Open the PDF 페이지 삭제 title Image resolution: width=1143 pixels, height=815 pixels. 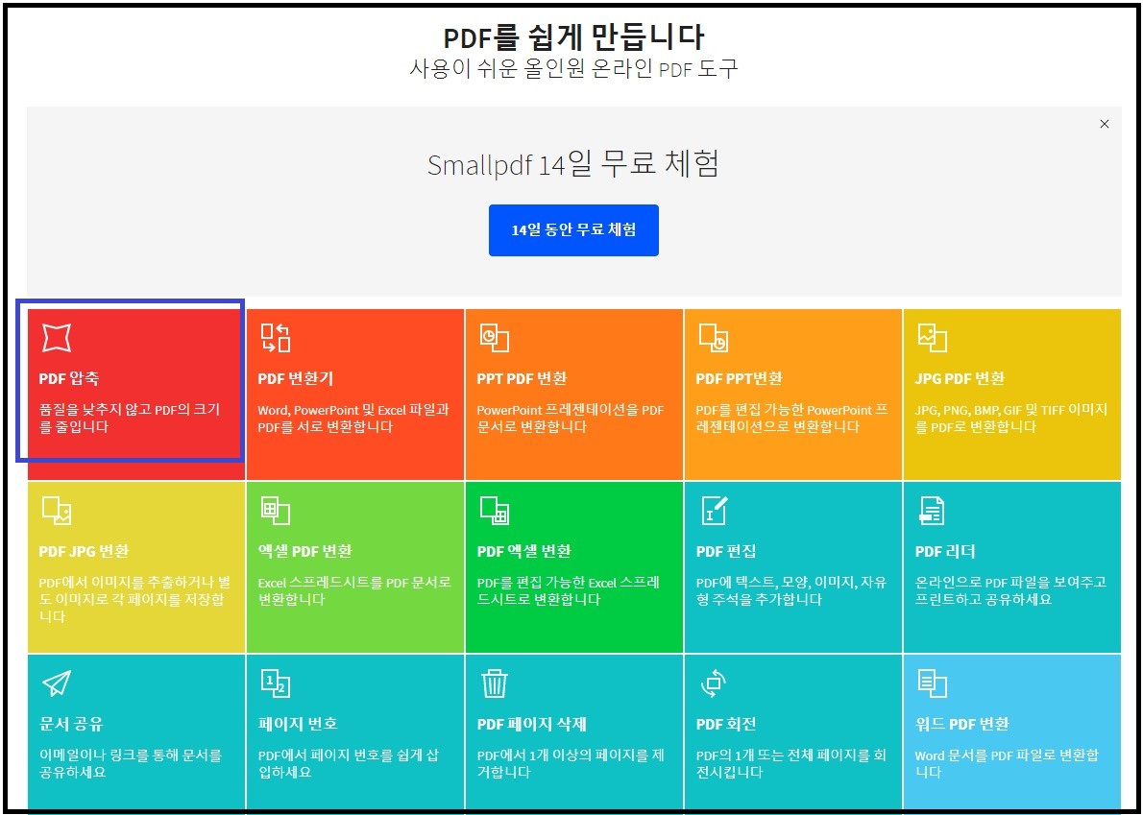532,724
